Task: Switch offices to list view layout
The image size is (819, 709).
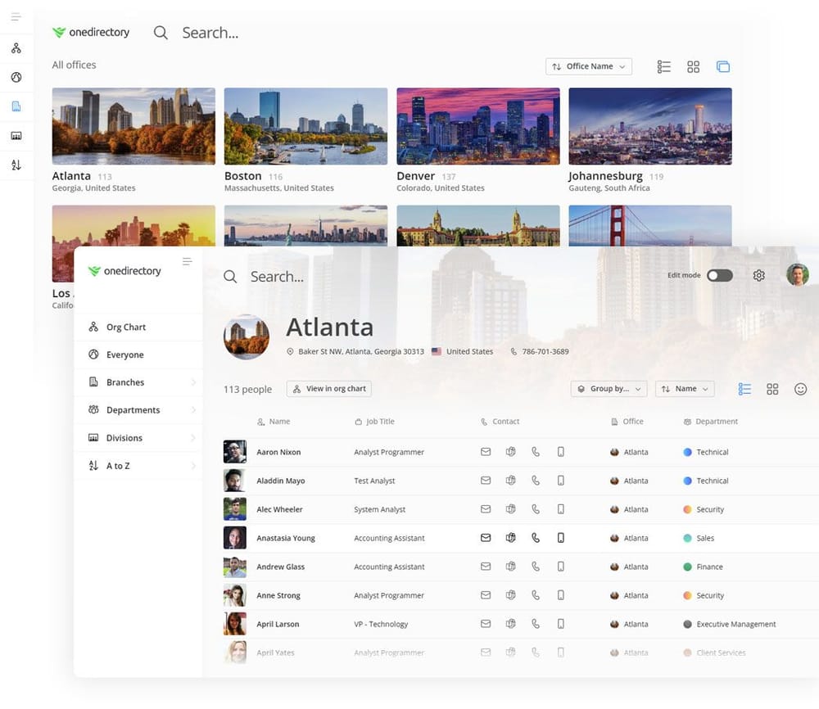Action: [x=663, y=66]
